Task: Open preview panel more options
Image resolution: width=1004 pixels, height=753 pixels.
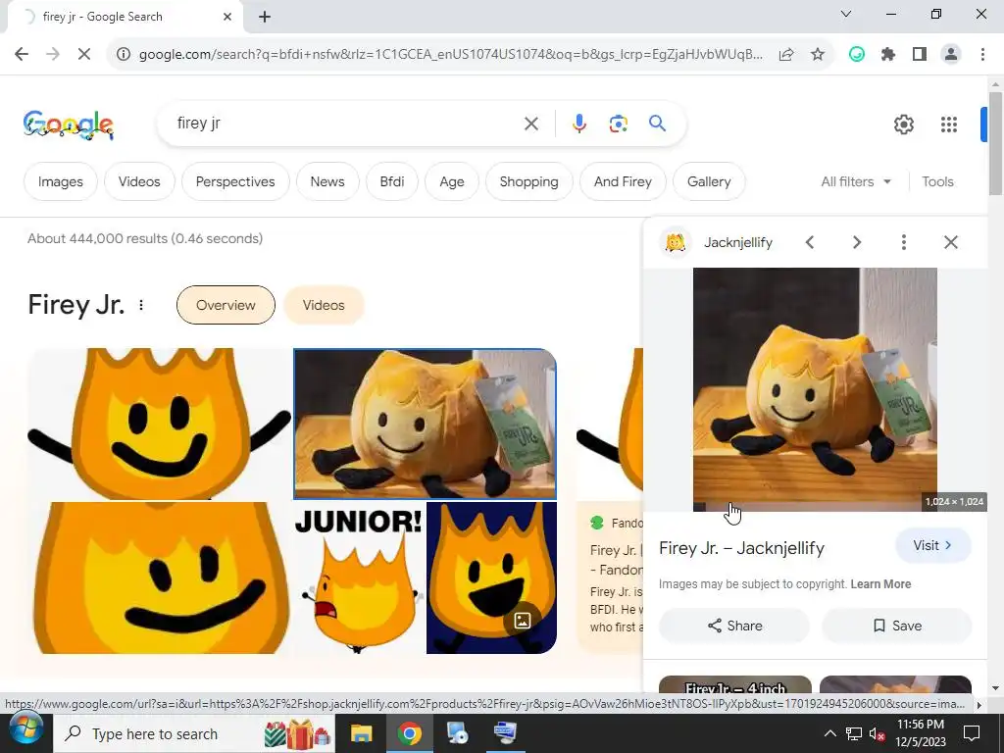Action: coord(903,242)
